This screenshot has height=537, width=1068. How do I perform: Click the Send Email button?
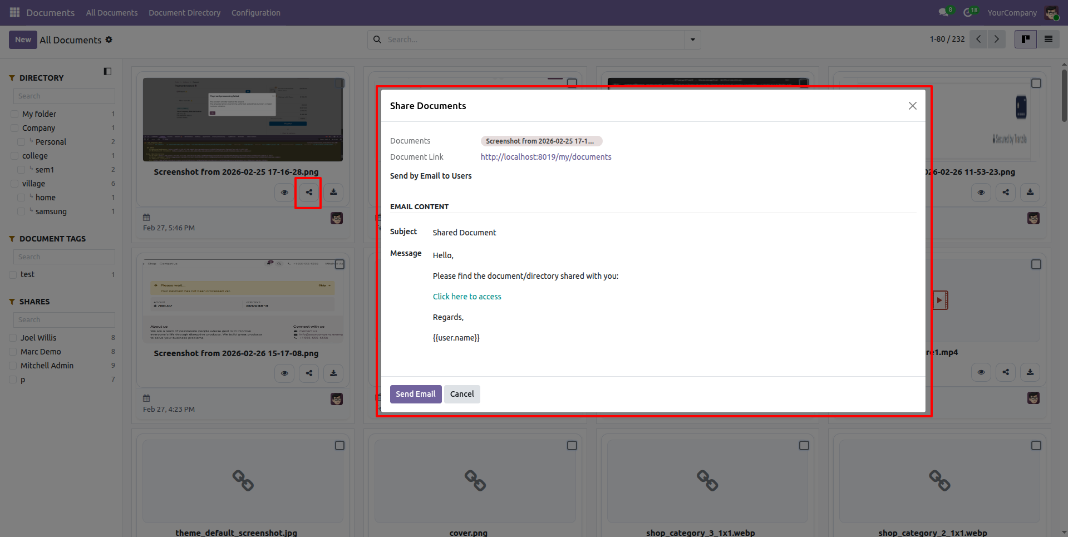click(416, 394)
